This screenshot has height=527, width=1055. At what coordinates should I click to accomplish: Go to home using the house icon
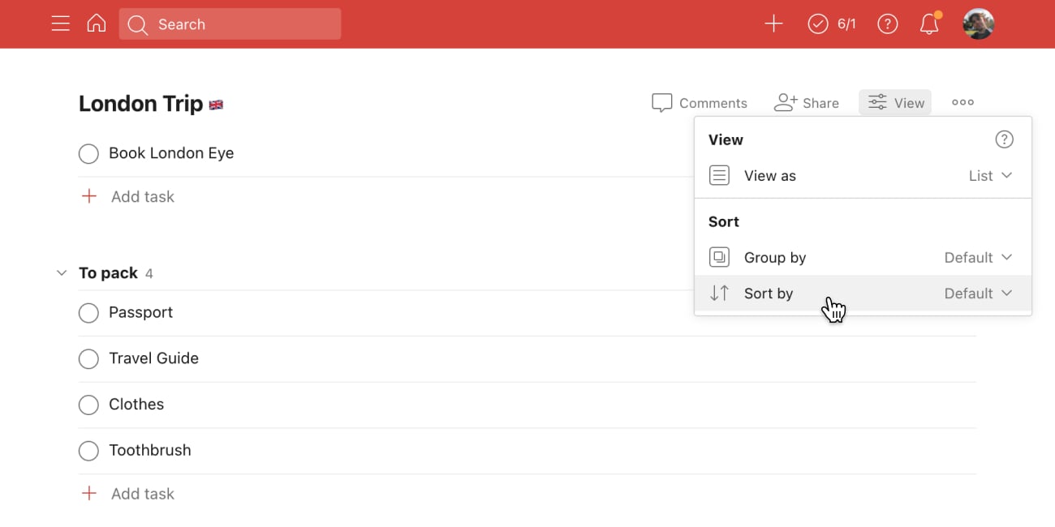[x=96, y=23]
